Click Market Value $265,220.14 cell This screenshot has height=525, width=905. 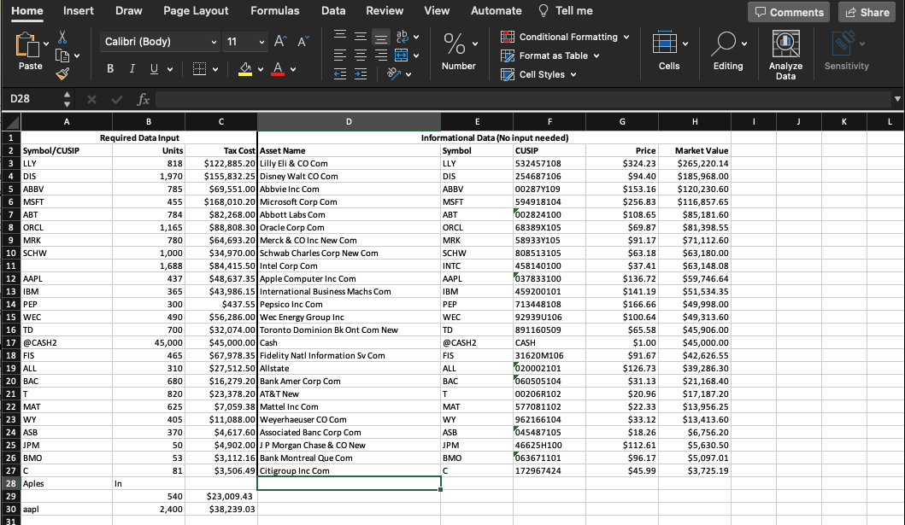694,164
